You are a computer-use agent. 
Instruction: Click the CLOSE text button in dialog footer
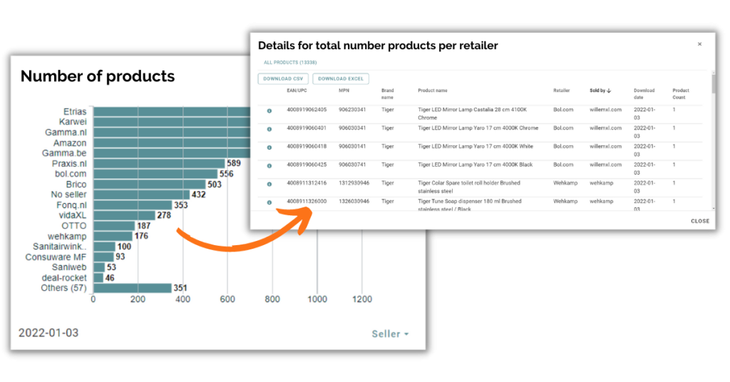[700, 221]
